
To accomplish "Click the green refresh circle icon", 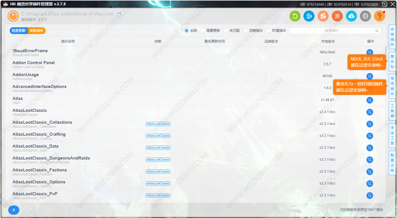I will 295,16.
